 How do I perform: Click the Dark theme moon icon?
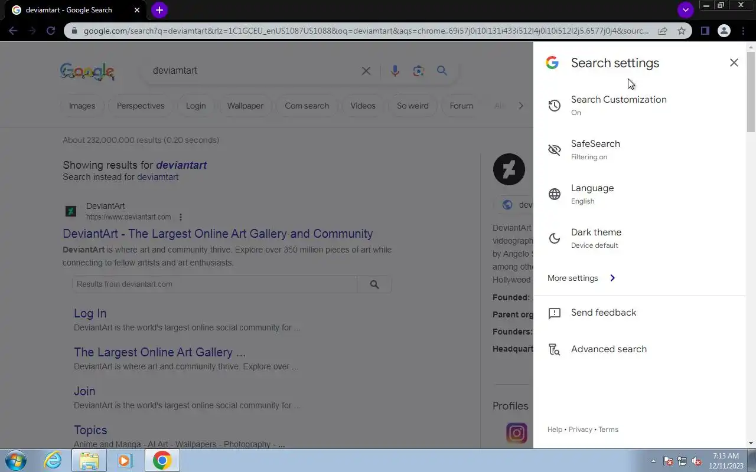[x=554, y=238]
